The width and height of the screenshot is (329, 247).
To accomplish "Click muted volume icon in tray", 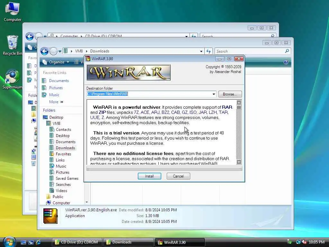I will point(304,242).
